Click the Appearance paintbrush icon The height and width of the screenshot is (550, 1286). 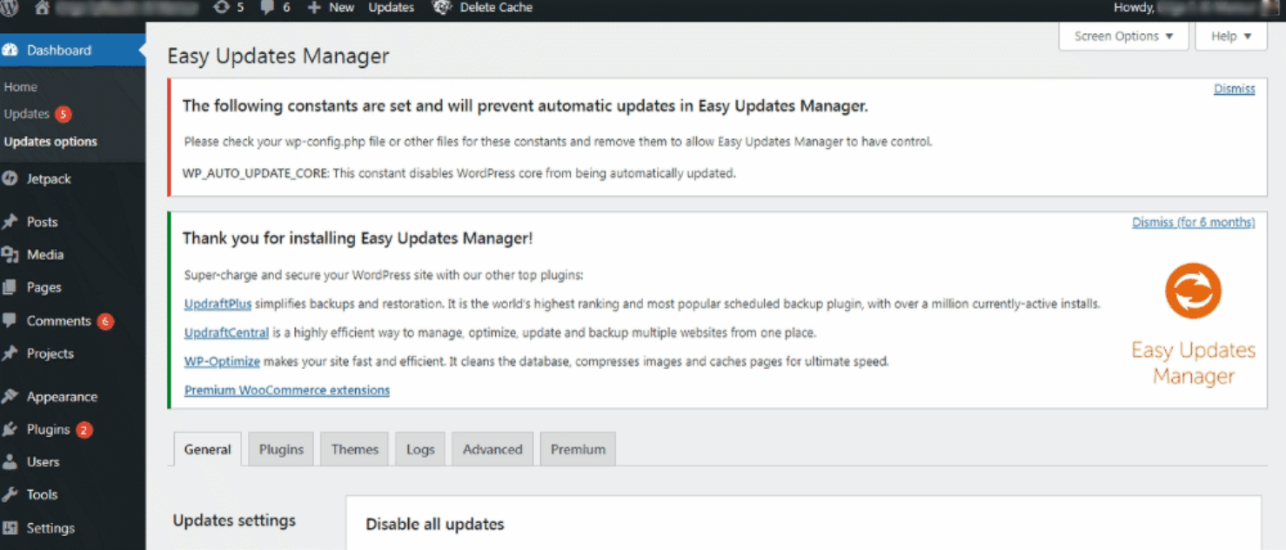pyautogui.click(x=10, y=397)
